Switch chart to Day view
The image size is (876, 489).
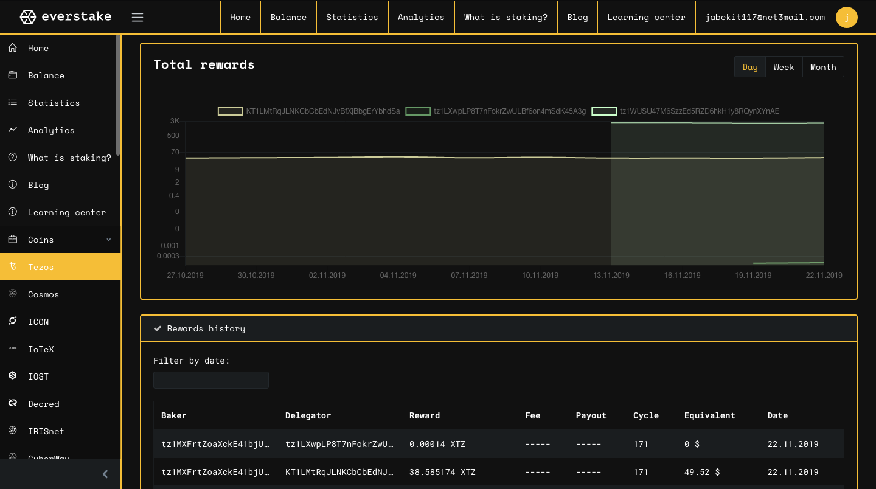tap(750, 67)
